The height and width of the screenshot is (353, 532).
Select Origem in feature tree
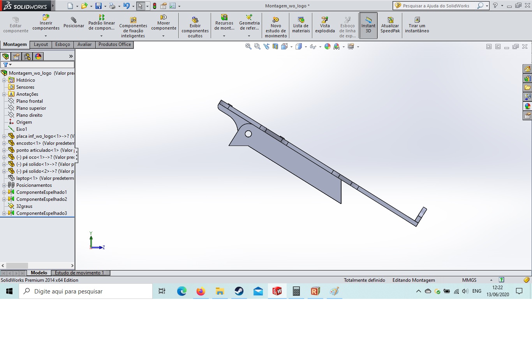24,122
